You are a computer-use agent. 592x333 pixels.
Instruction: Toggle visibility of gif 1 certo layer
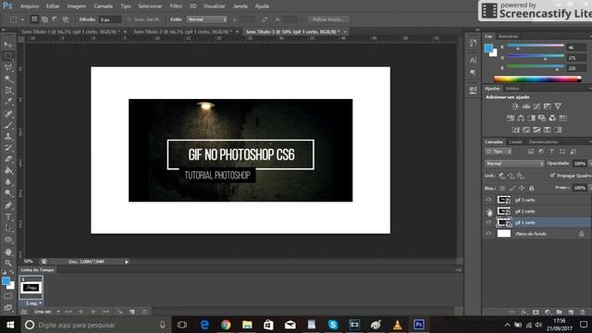(x=488, y=222)
